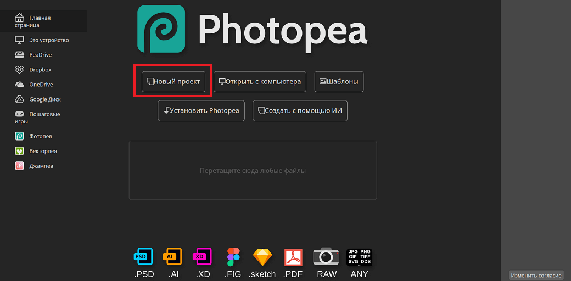Click the ANY formats icon
This screenshot has width=571, height=281.
(x=360, y=256)
